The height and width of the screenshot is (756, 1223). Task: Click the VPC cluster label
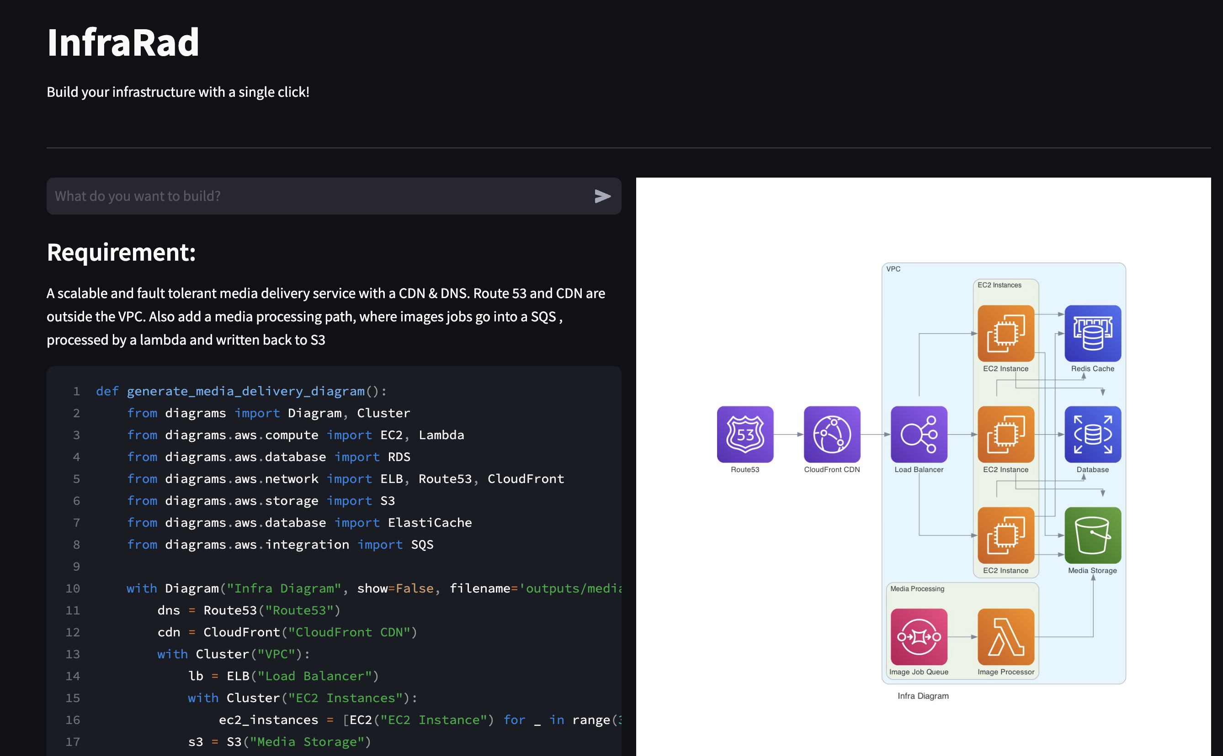[x=893, y=269]
